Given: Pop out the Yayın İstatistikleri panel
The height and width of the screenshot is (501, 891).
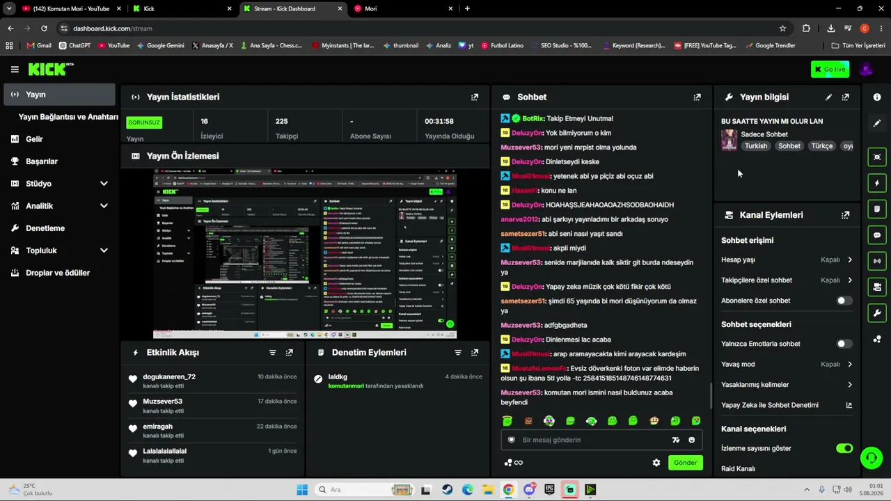Looking at the screenshot, I should pyautogui.click(x=475, y=97).
